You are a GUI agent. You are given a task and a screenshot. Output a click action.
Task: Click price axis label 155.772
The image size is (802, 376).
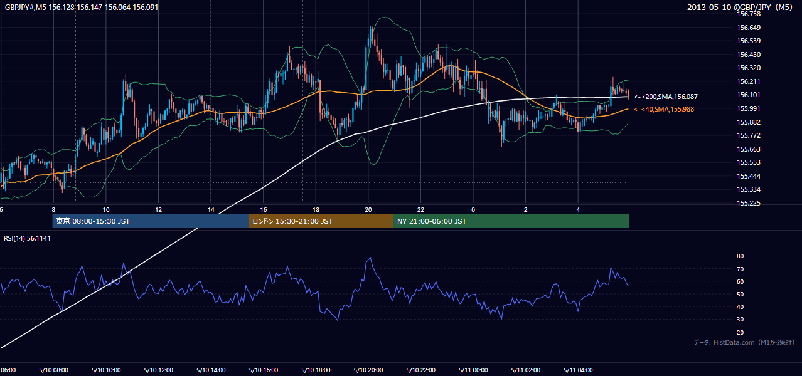coord(749,135)
